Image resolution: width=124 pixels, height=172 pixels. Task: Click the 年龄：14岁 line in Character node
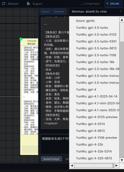tap(29, 122)
